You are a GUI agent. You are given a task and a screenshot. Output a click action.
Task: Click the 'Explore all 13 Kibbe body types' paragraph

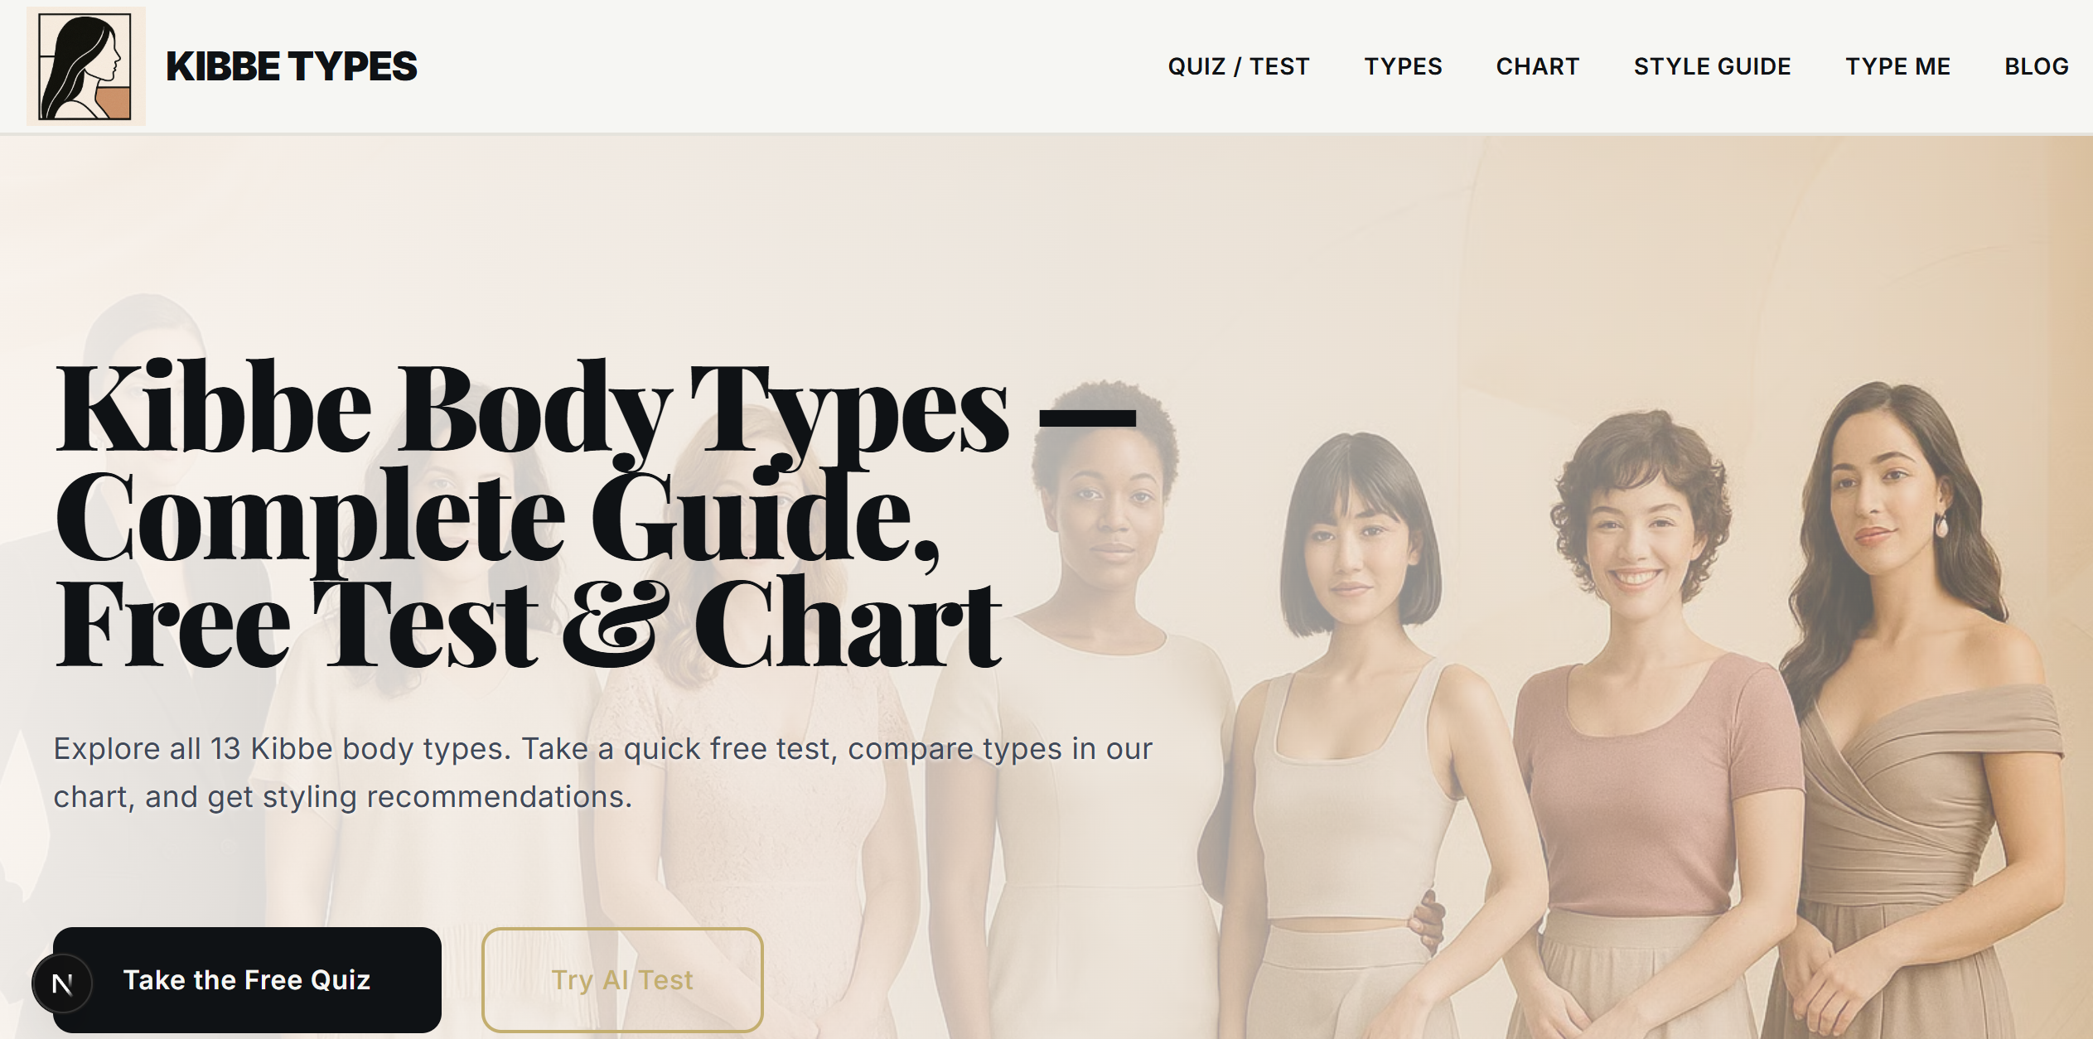[603, 772]
